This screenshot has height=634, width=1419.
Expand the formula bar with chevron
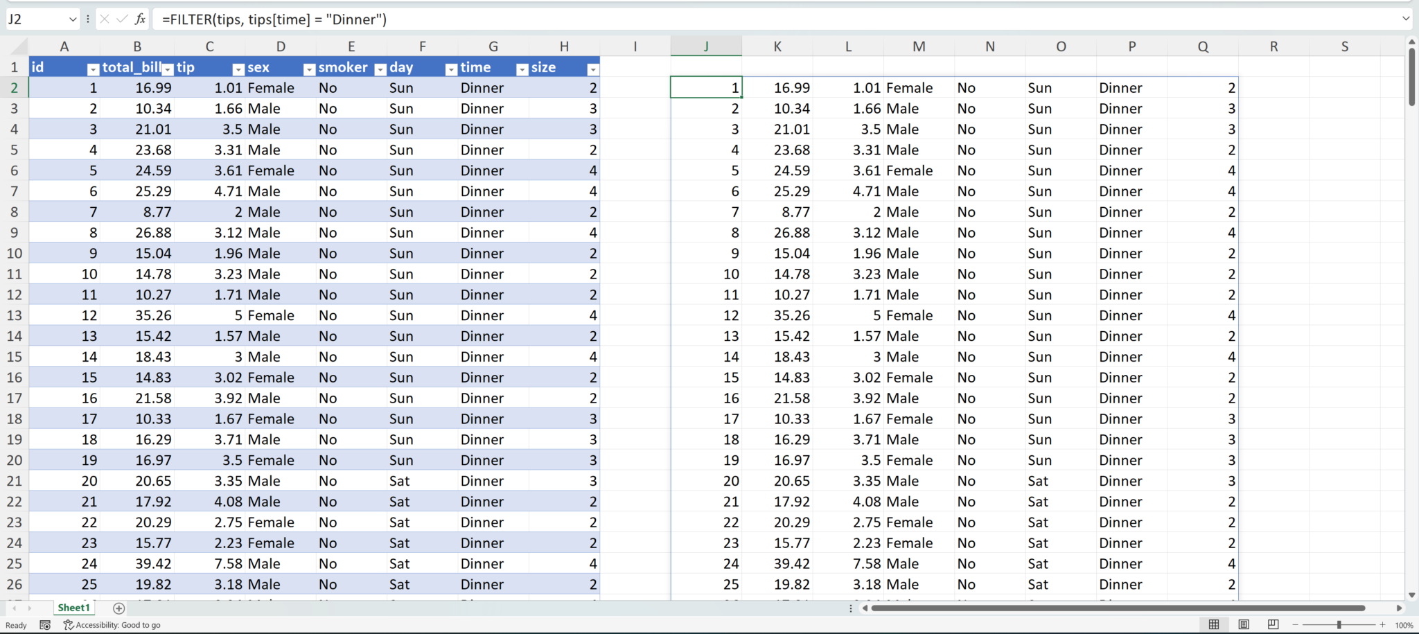pos(1406,19)
